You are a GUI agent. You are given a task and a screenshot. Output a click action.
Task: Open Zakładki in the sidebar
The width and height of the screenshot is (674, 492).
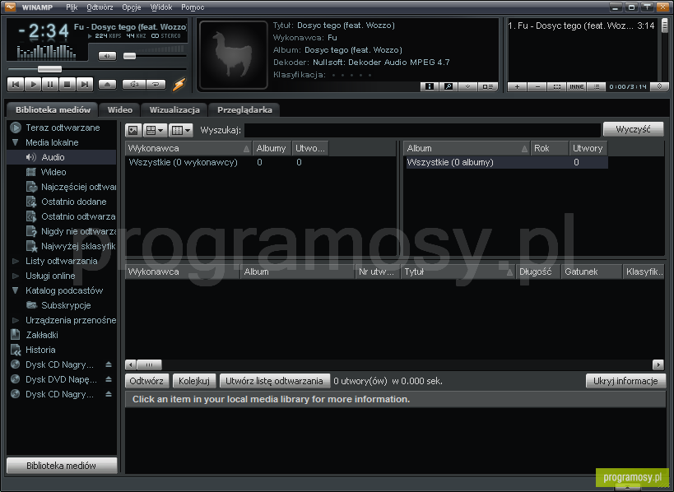click(42, 335)
